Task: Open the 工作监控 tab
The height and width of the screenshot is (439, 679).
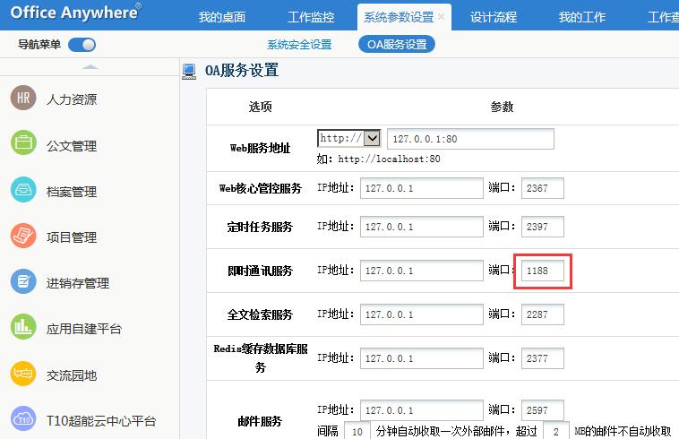Action: pos(311,17)
